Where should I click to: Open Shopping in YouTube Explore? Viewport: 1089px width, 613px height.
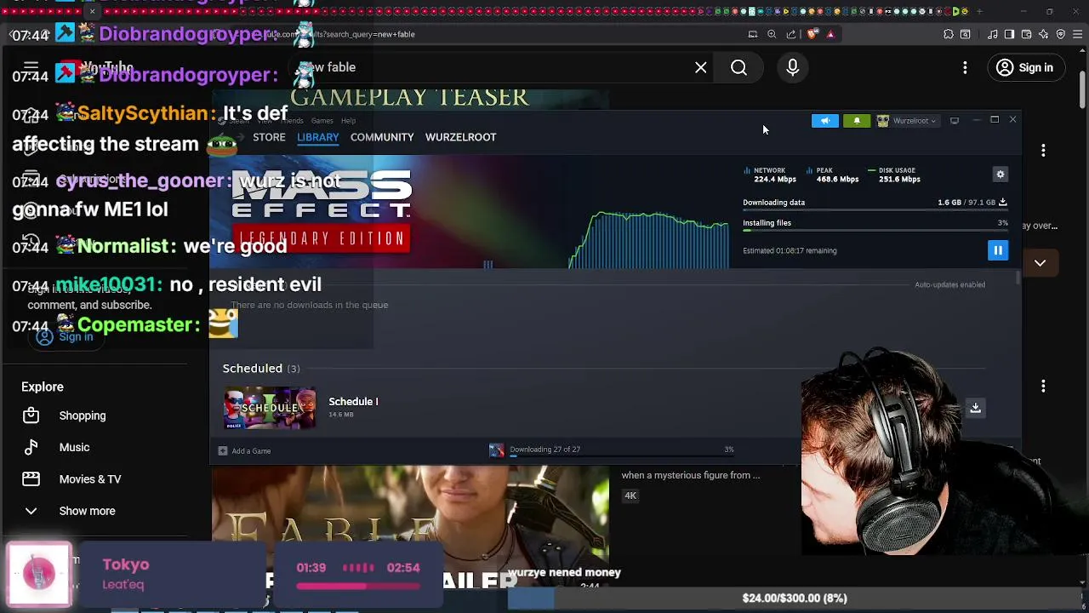tap(83, 415)
